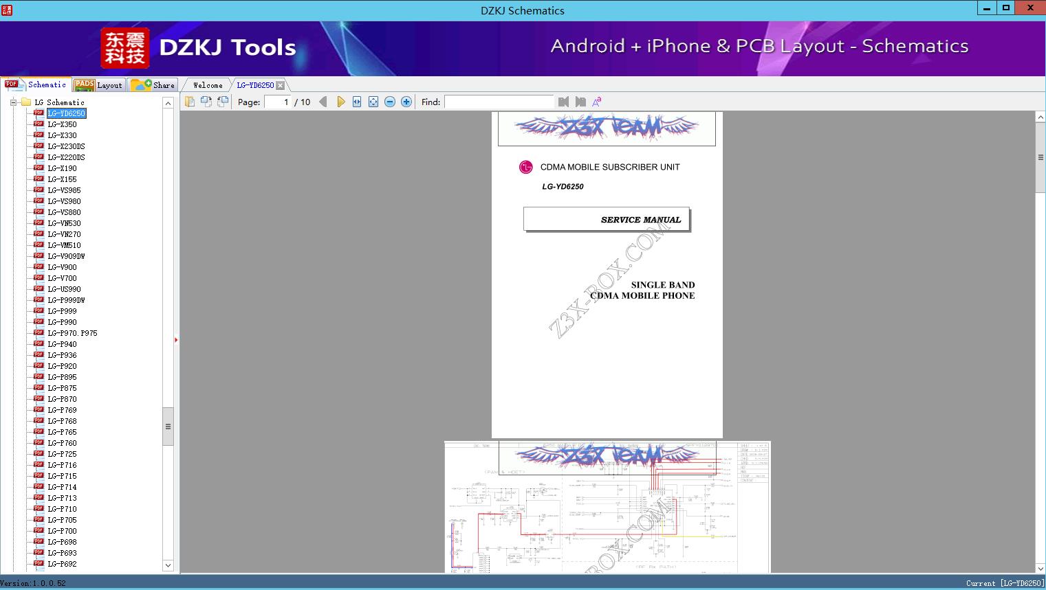Open the LG-X155 schematic

point(62,179)
